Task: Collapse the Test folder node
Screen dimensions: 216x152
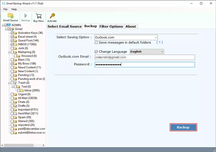Action: coord(12,87)
